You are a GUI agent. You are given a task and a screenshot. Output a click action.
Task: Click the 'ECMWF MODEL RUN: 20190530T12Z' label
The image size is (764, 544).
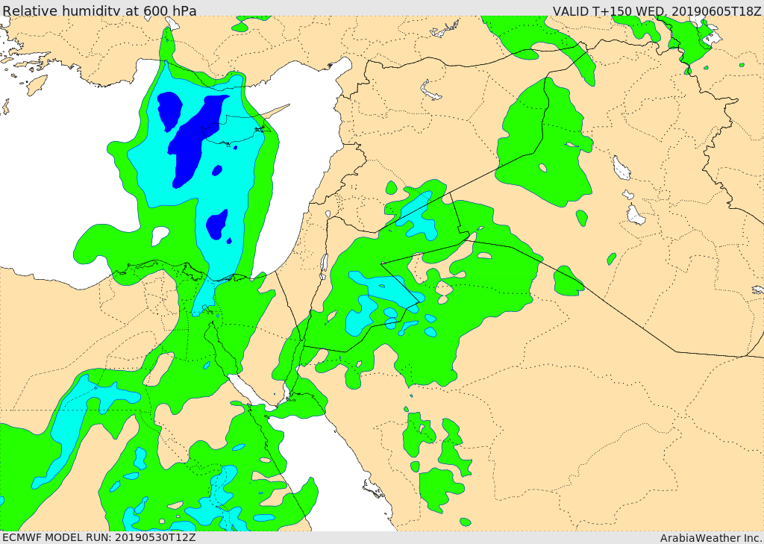[99, 537]
